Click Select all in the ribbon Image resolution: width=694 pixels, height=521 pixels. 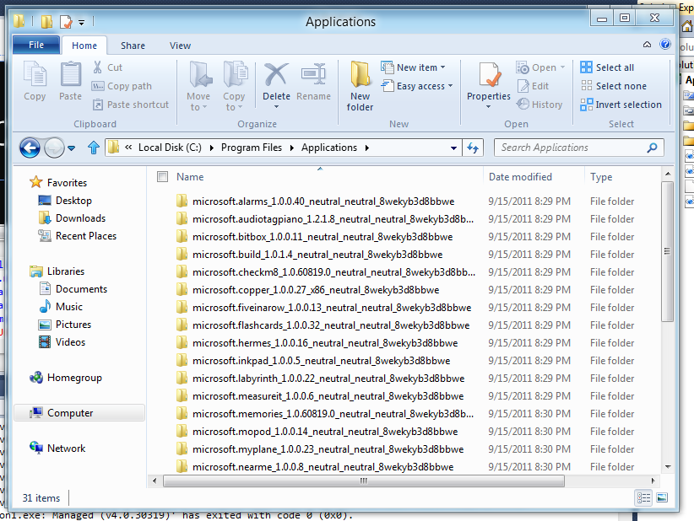607,67
